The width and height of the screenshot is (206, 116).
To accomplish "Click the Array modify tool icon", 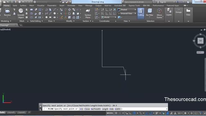I will [78, 17].
